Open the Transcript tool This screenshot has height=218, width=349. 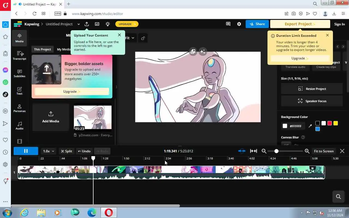[19, 55]
